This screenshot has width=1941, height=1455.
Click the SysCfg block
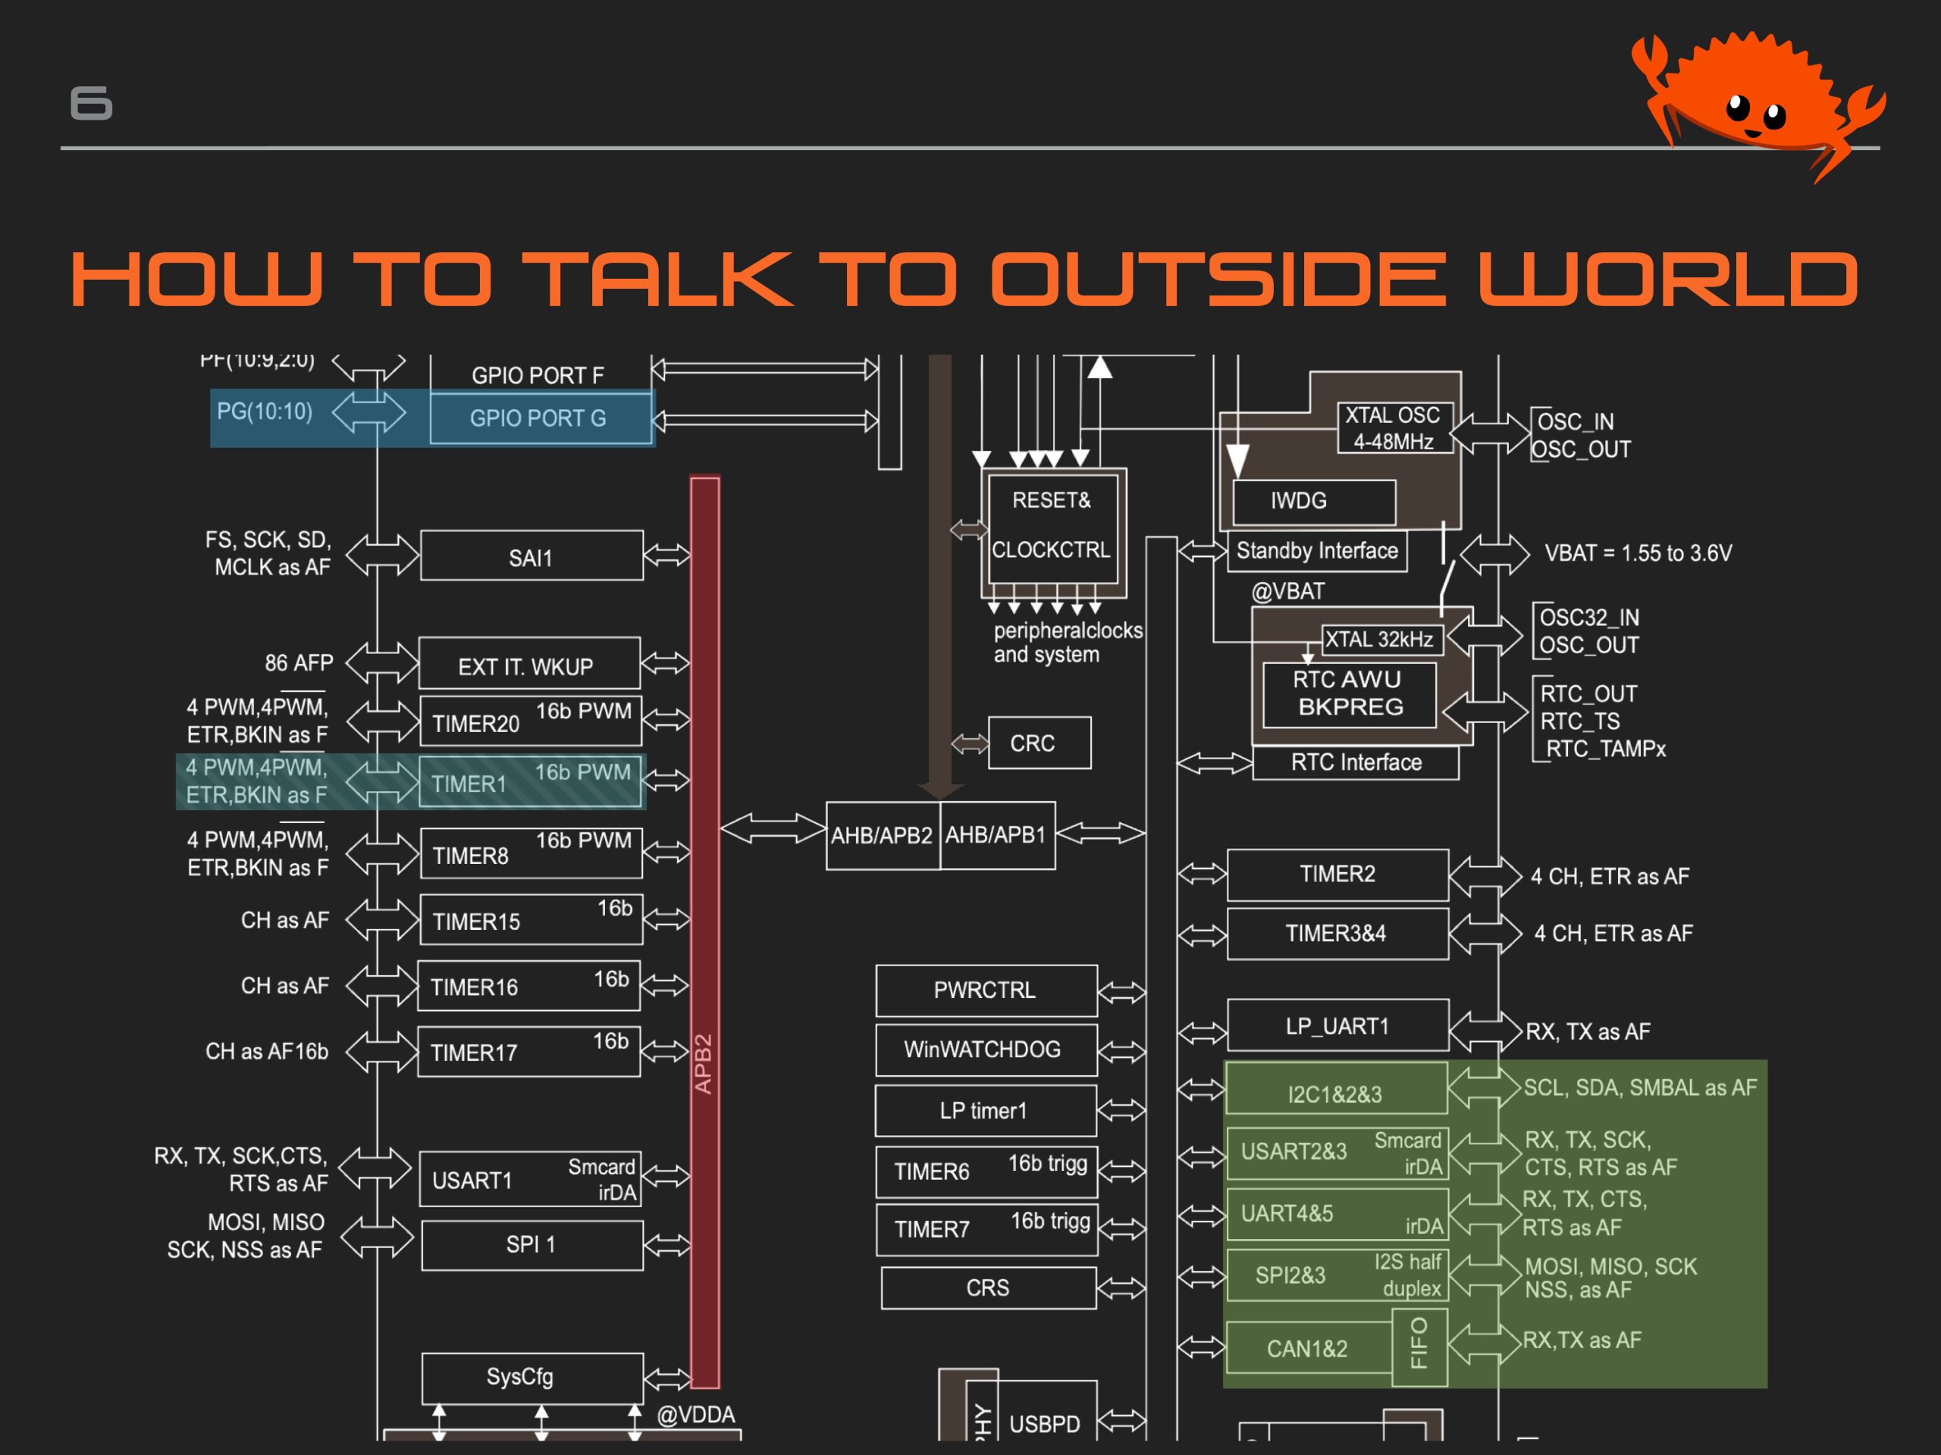(532, 1378)
